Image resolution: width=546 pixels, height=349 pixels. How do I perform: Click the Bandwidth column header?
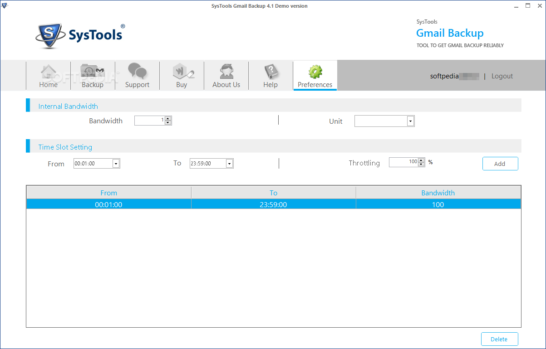pos(438,193)
